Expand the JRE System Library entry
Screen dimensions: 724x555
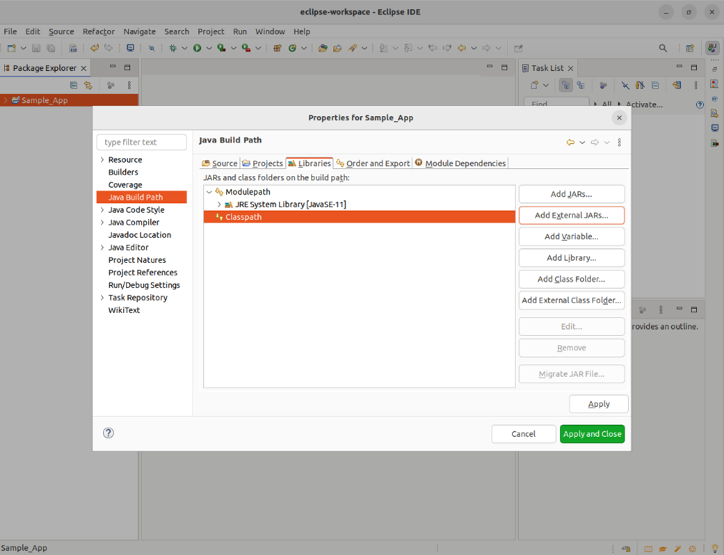pos(219,205)
